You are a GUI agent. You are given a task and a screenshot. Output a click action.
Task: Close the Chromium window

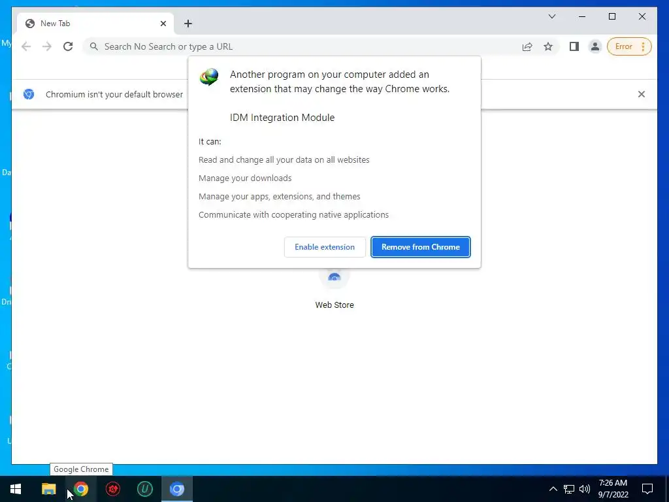(642, 16)
